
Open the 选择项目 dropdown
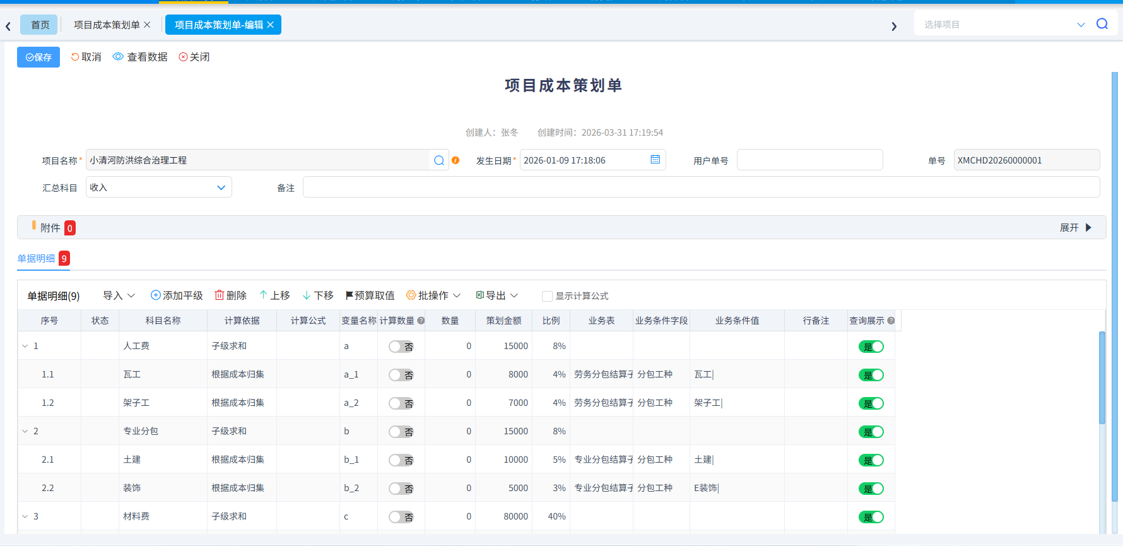pyautogui.click(x=1005, y=24)
